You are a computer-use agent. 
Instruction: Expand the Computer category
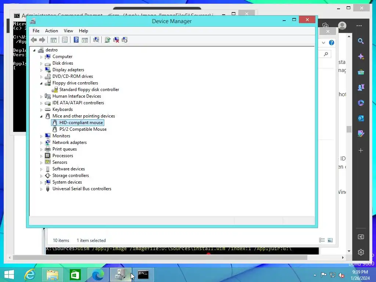41,57
